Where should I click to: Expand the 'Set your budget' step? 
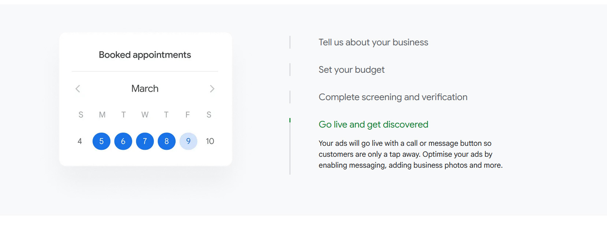click(351, 70)
